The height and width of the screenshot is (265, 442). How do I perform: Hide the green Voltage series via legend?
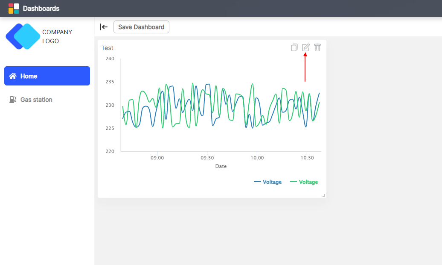pyautogui.click(x=304, y=182)
